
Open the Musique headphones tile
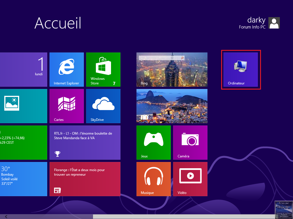[x=153, y=179]
